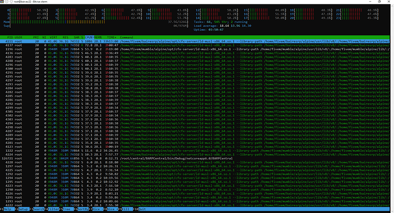Sort by the PRI column header
Viewport: 394px width, 213px height.
point(36,38)
